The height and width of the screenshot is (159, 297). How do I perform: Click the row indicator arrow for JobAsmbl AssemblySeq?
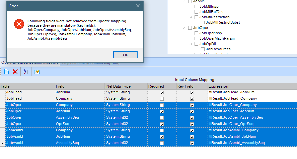[3, 143]
